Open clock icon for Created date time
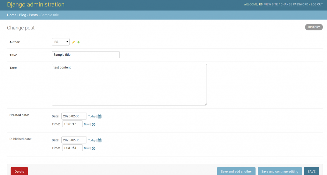Screen dimensions: 327x175 point(94,124)
